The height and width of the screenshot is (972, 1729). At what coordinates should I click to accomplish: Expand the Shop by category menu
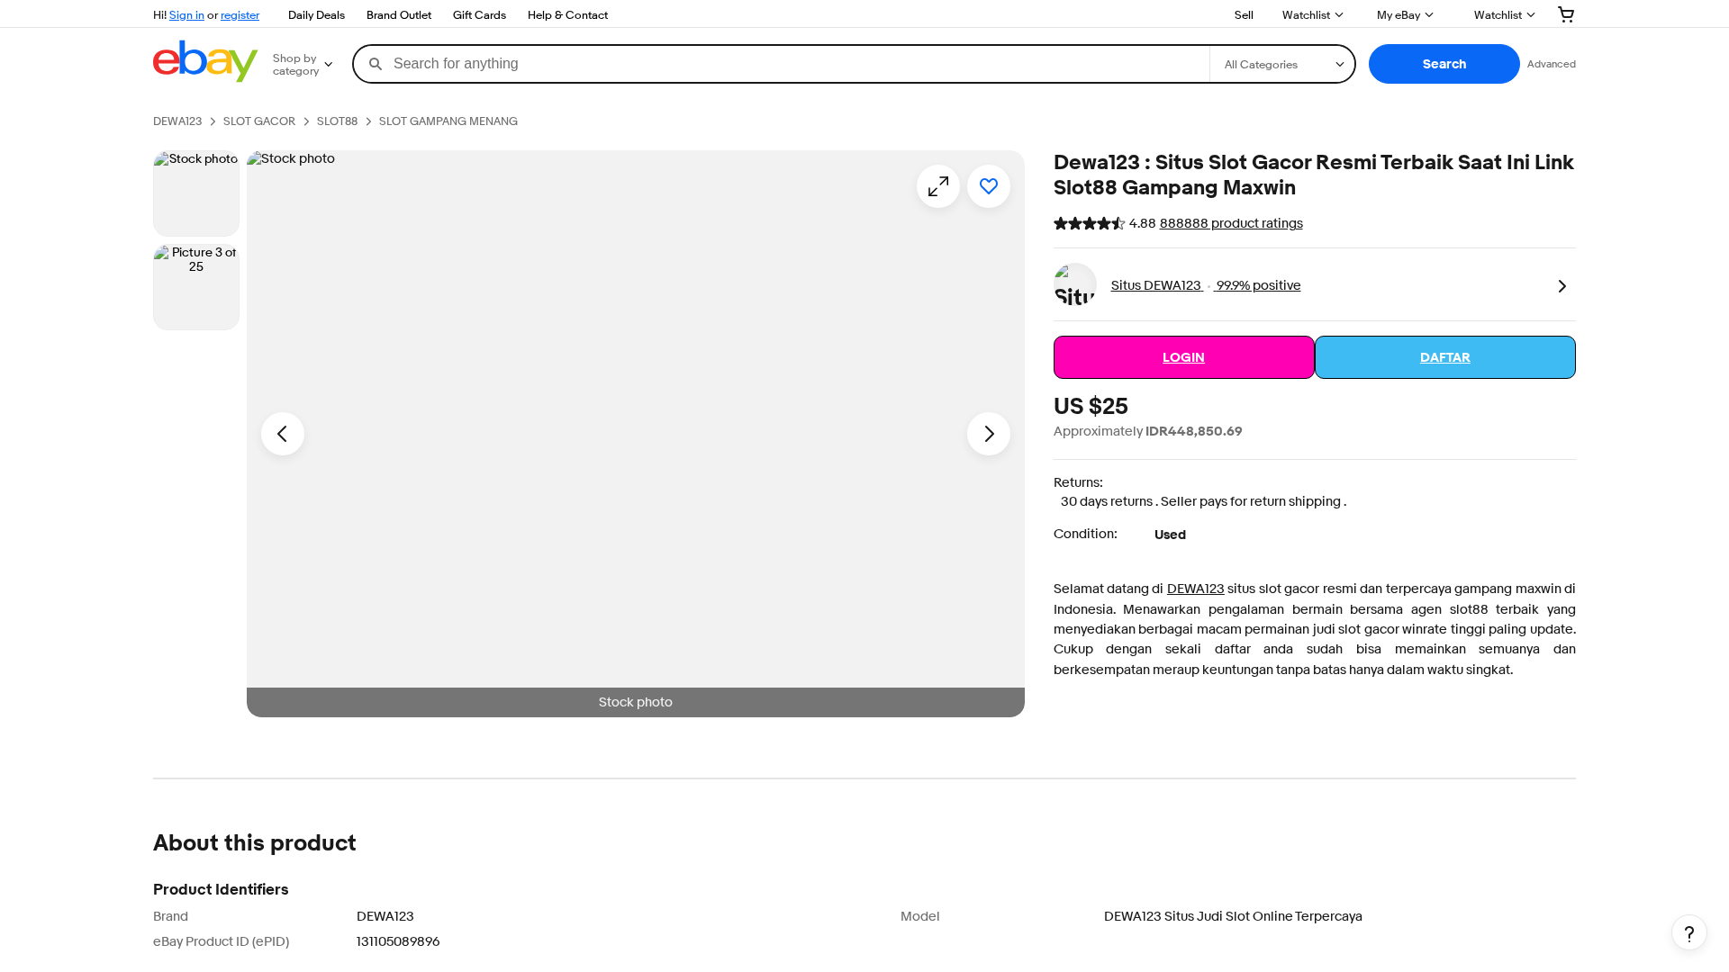tap(303, 65)
